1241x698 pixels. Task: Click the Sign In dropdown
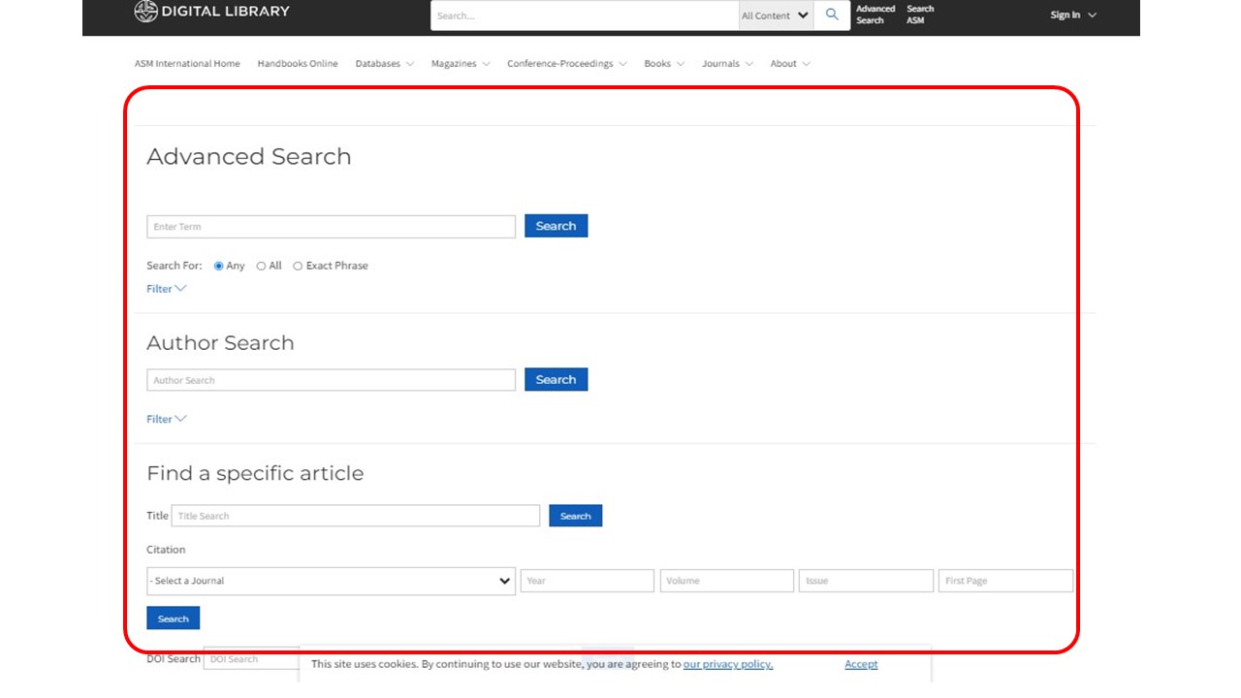coord(1072,16)
